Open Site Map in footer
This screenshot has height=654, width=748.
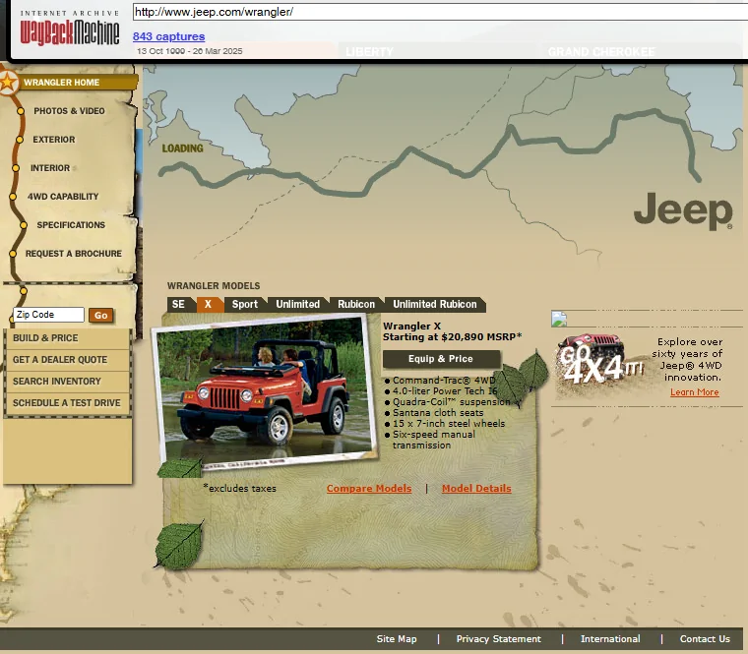[397, 639]
